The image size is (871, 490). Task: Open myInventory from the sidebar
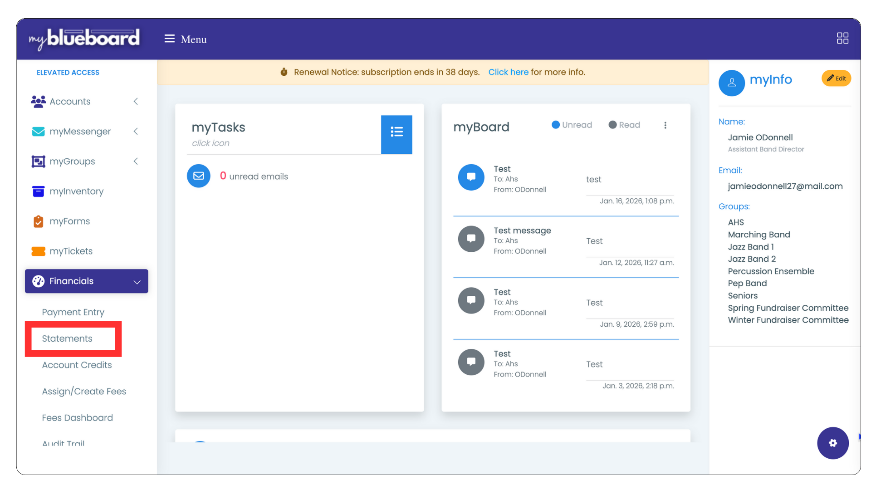pyautogui.click(x=76, y=191)
